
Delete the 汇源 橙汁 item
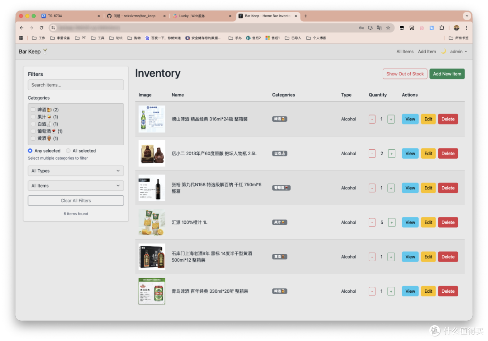click(x=448, y=222)
